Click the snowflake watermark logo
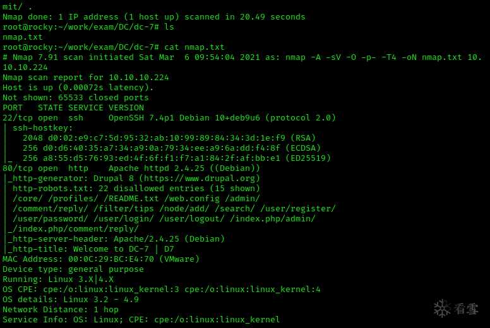The image size is (490, 328). pos(442,308)
